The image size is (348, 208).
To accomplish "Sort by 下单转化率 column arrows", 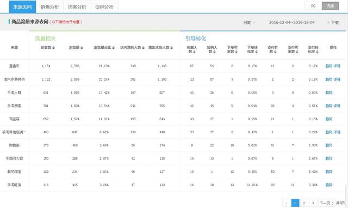I will (256, 51).
